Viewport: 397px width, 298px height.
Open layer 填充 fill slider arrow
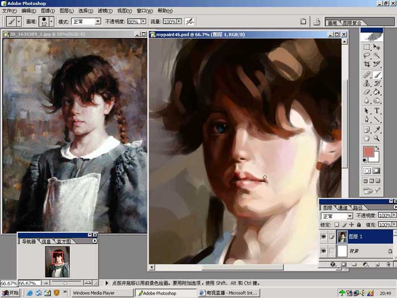pyautogui.click(x=394, y=225)
